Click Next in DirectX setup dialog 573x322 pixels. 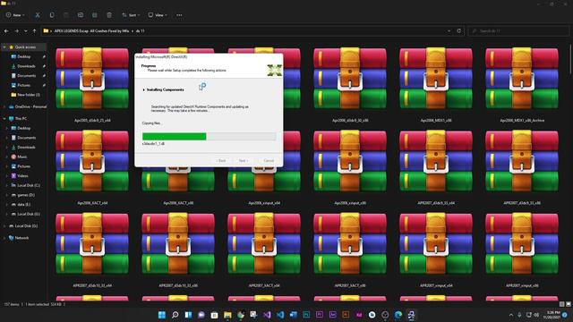(243, 161)
